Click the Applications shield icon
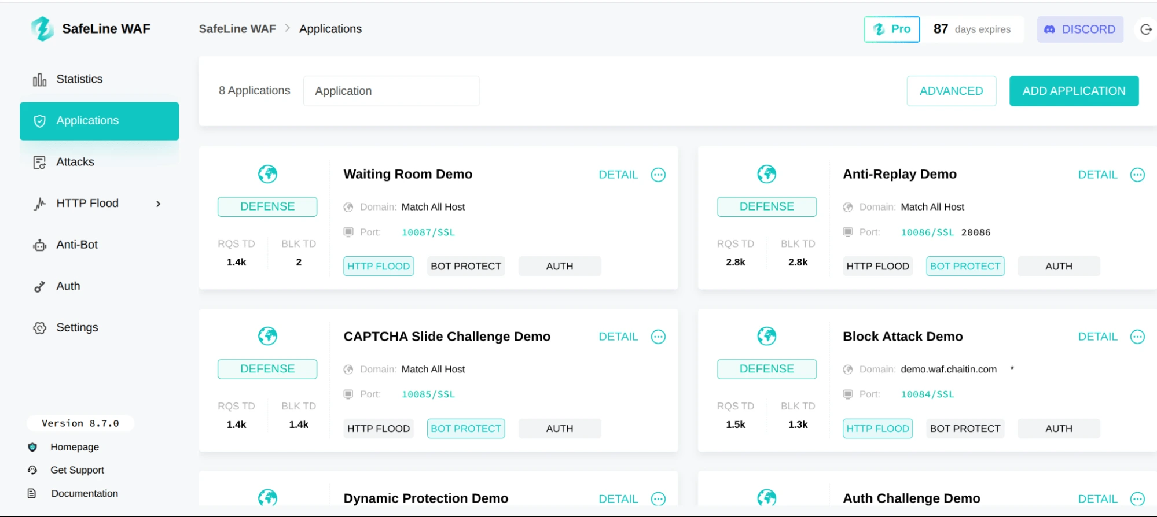The width and height of the screenshot is (1157, 517). point(39,121)
